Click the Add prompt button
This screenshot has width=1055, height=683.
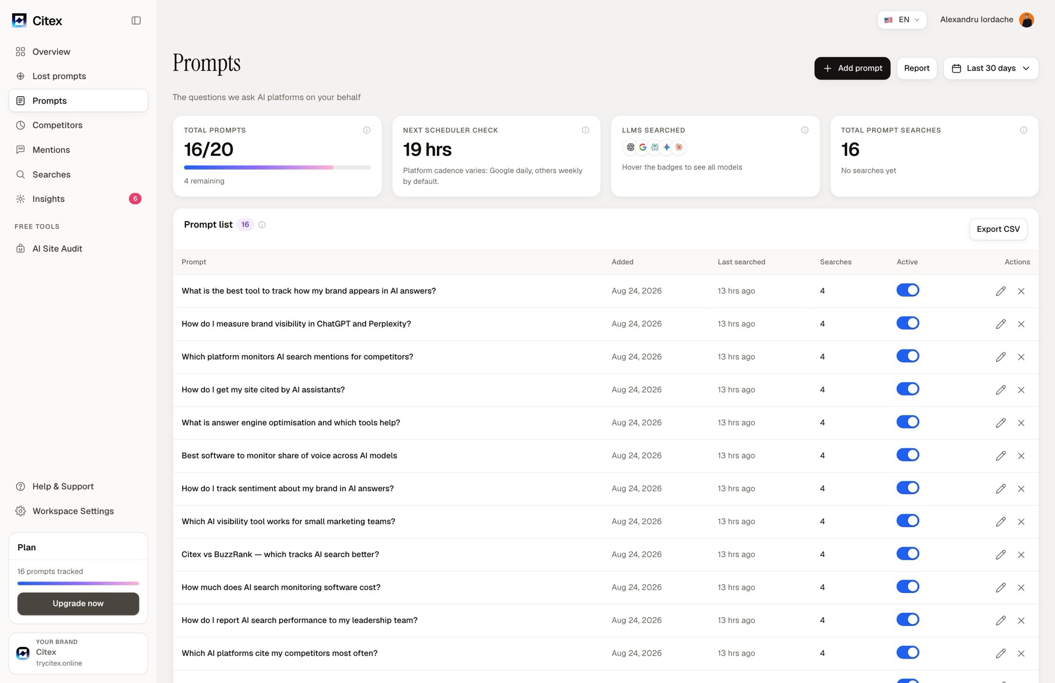tap(852, 68)
